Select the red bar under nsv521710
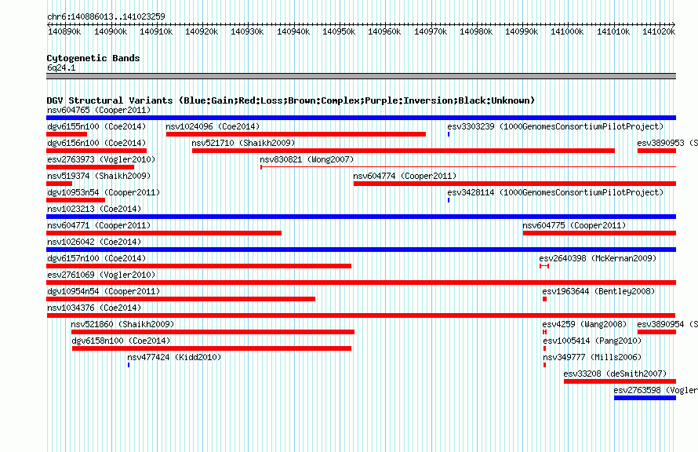The width and height of the screenshot is (698, 452). (x=403, y=151)
